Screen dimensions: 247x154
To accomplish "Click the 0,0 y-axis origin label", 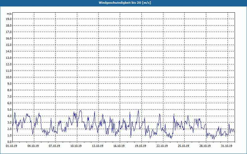I will (x=9, y=142).
